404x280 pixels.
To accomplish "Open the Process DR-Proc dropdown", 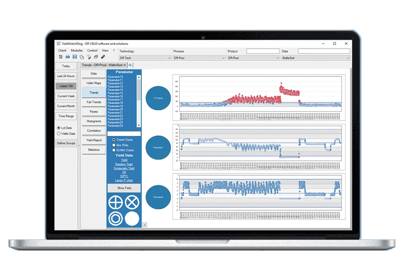I will click(199, 58).
